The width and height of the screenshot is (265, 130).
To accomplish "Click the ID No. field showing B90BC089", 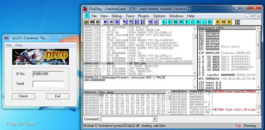I will [48, 74].
